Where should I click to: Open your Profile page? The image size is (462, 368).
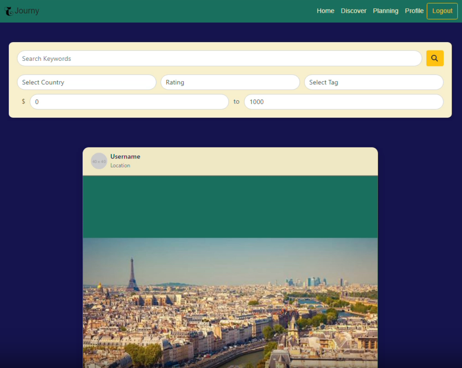point(414,11)
